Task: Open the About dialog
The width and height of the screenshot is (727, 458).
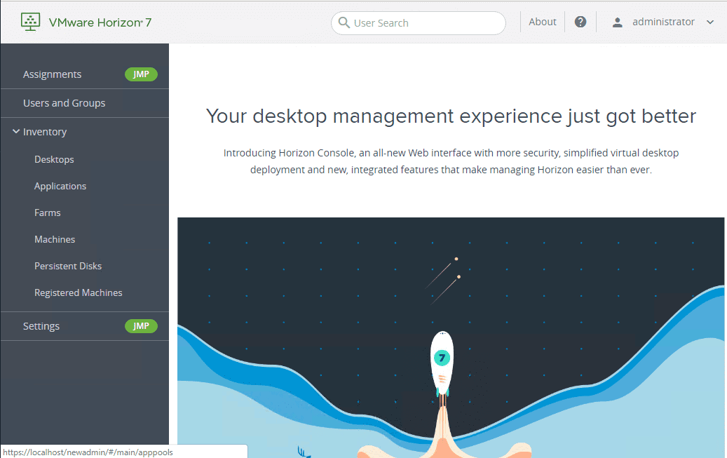Action: pos(542,21)
